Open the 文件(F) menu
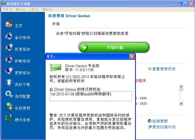This screenshot has width=195, height=140. click(7, 9)
